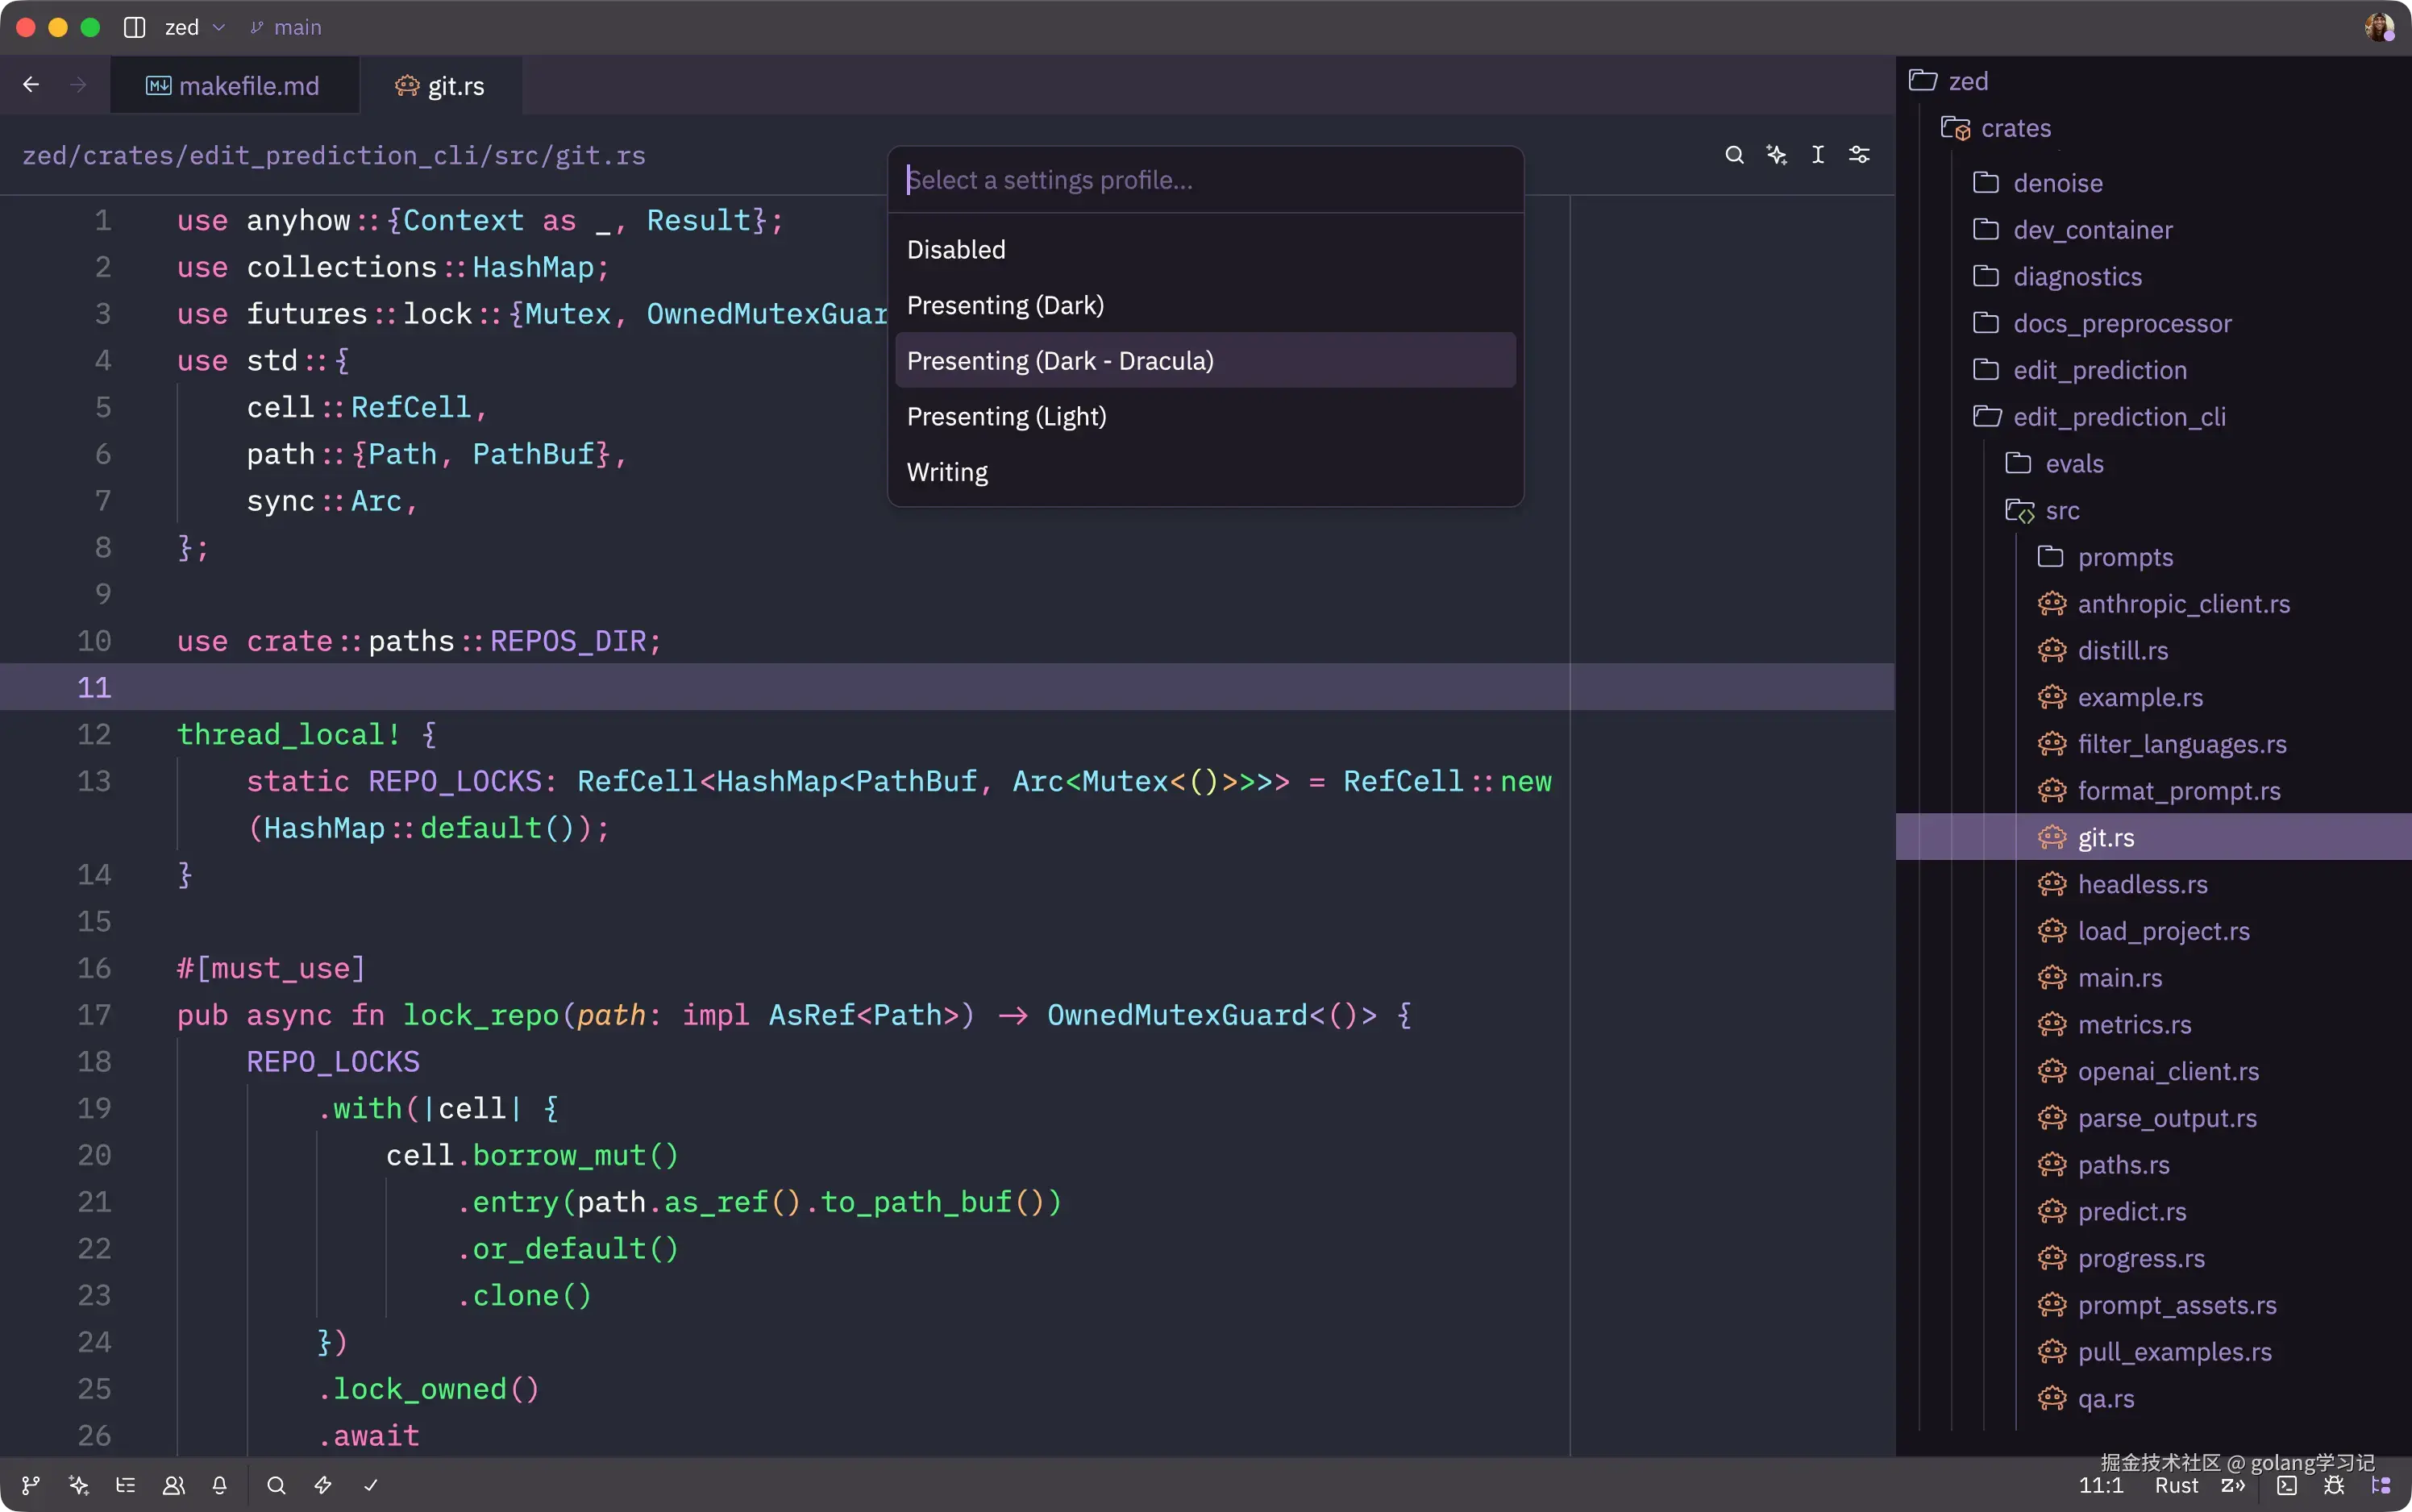The image size is (2412, 1512).
Task: Open project search from status bar
Action: pyautogui.click(x=276, y=1485)
